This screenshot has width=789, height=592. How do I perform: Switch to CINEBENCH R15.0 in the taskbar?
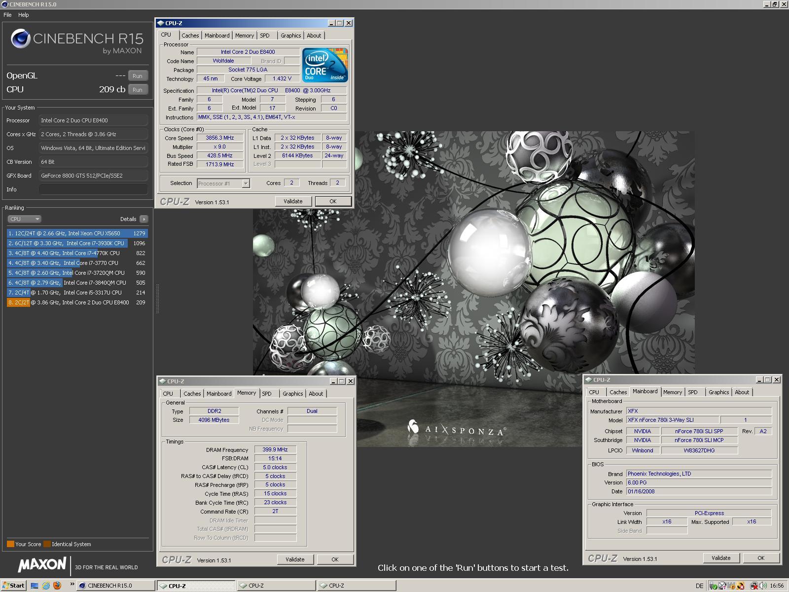coord(117,586)
